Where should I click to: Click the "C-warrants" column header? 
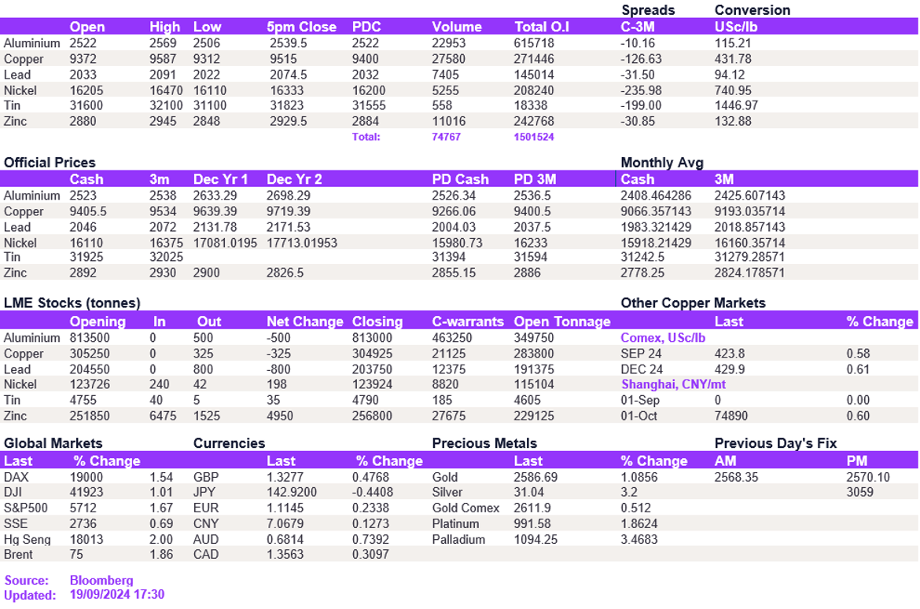pos(469,321)
